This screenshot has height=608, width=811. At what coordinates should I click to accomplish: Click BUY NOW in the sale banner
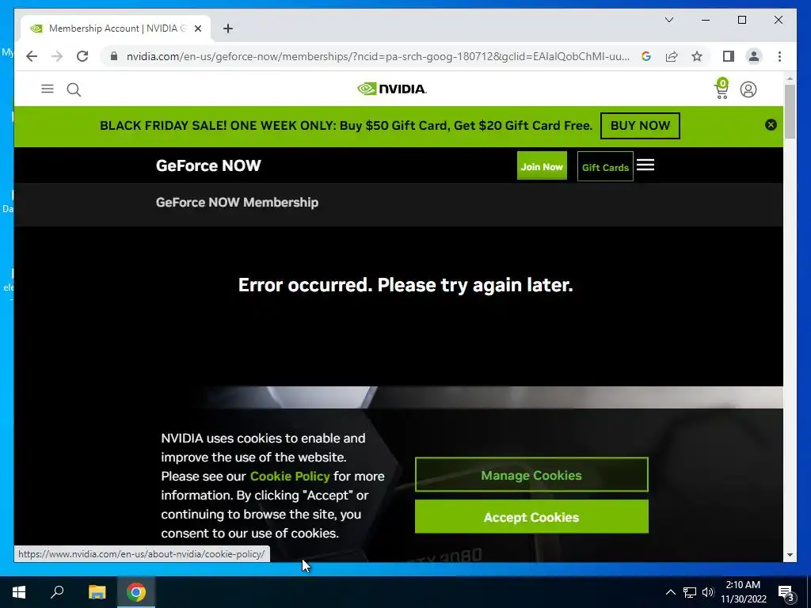pyautogui.click(x=640, y=126)
